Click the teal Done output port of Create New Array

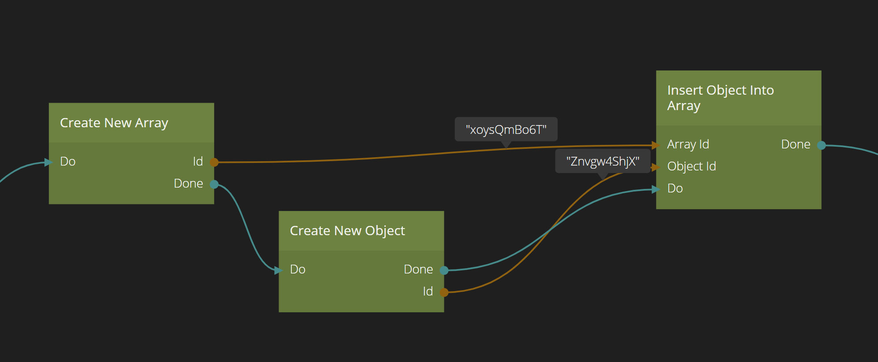pyautogui.click(x=214, y=185)
